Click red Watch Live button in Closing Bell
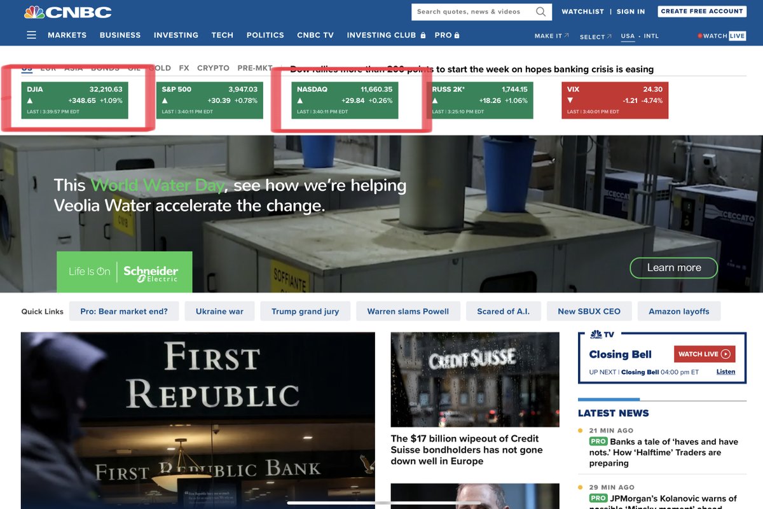 coord(705,354)
